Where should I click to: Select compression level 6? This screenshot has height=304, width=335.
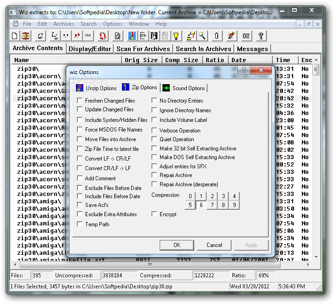coord(201,205)
